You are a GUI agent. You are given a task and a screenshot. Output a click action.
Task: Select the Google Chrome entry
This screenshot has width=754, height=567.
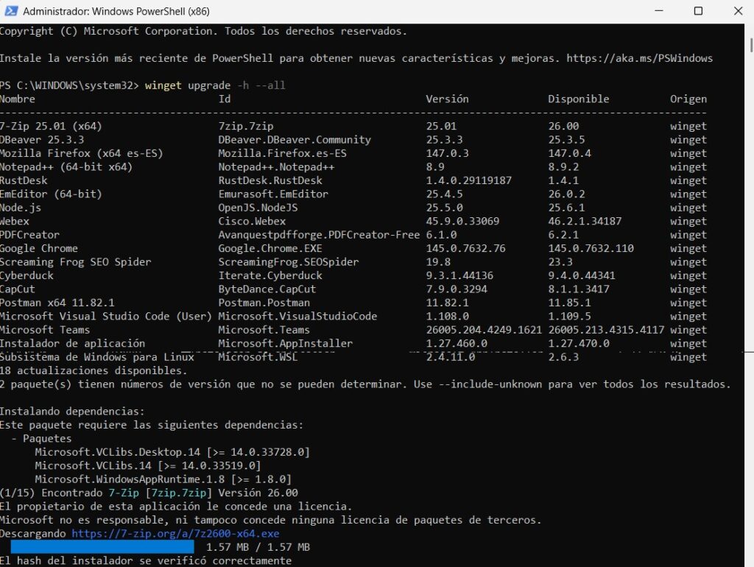pyautogui.click(x=39, y=248)
